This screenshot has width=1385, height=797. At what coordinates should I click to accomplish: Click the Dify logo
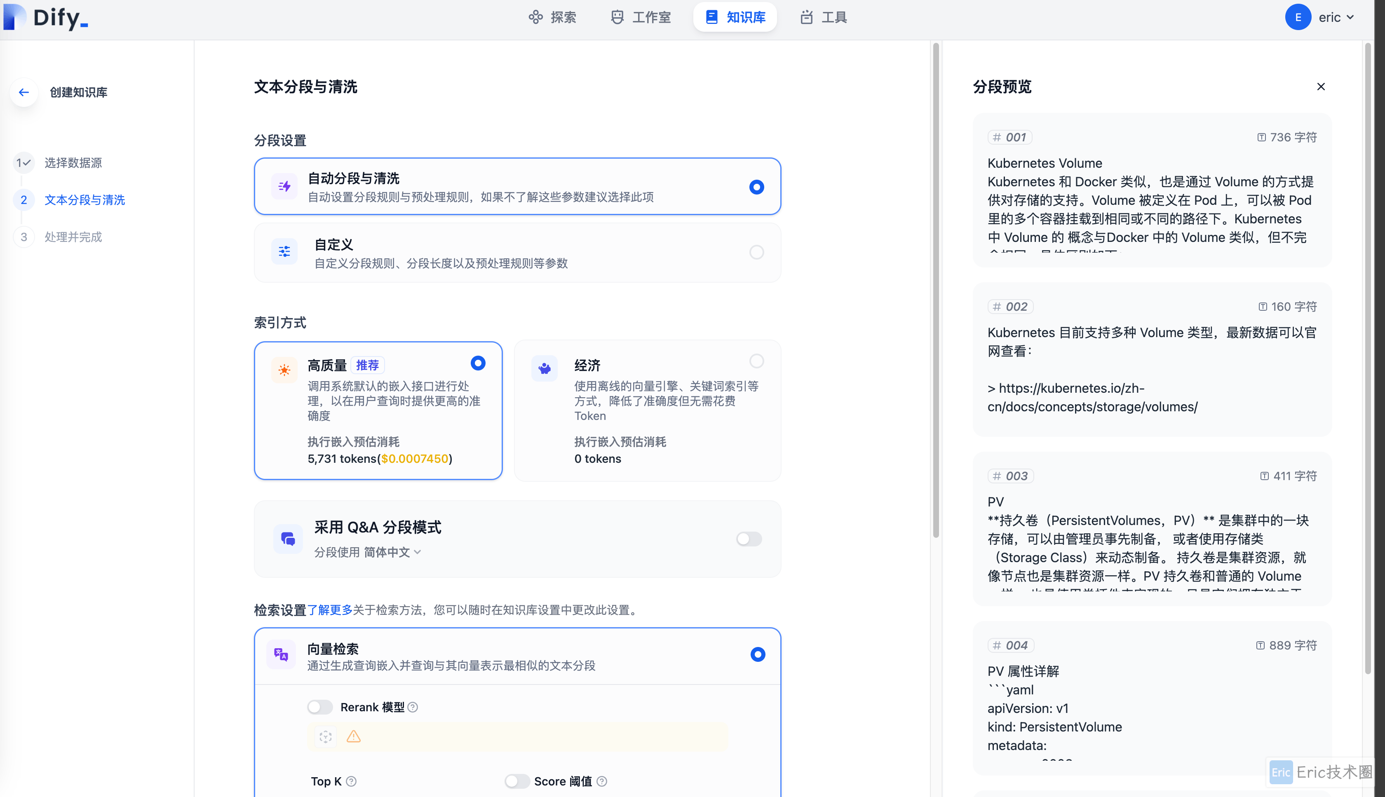coord(46,18)
